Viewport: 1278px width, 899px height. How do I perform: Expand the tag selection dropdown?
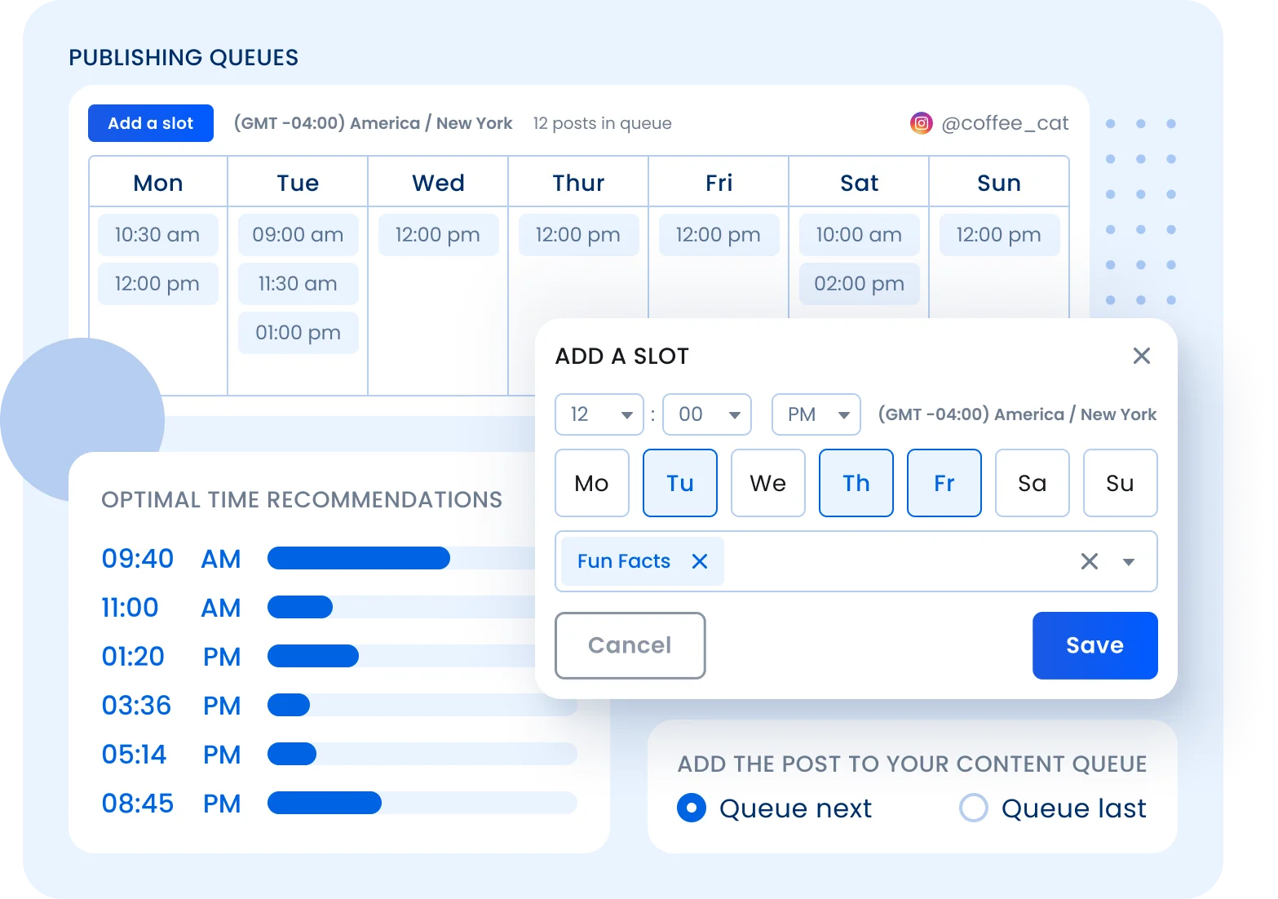point(1130,560)
